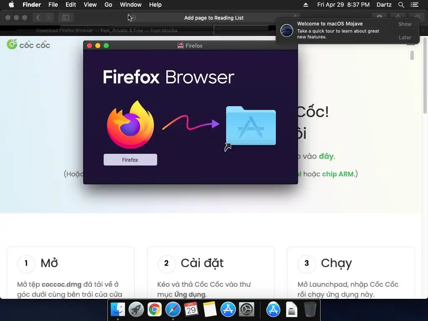Open Trash in the Dock
Screen dimensions: 428x321
310,309
